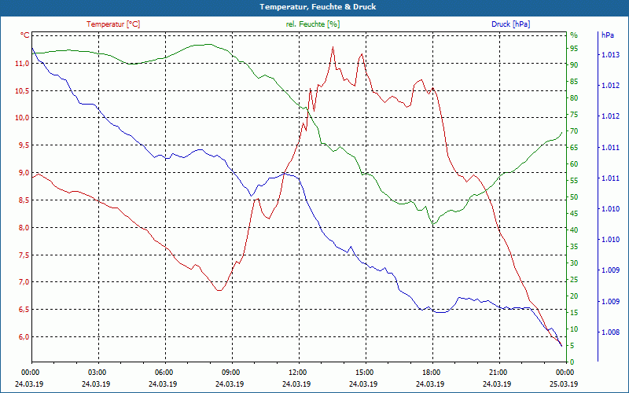
Task: Click the 'hPa' unit atop pressure axis
Action: click(x=607, y=35)
